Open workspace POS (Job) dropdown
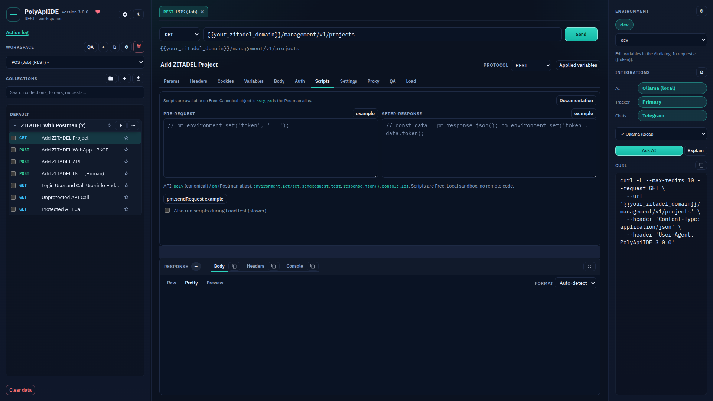 75,62
